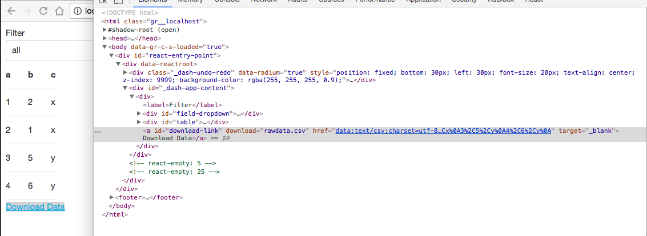Click table column header b

pyautogui.click(x=30, y=75)
